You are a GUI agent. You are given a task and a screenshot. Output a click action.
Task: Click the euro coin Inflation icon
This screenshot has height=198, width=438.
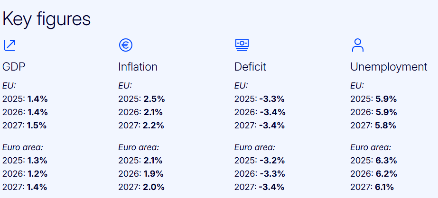click(125, 45)
